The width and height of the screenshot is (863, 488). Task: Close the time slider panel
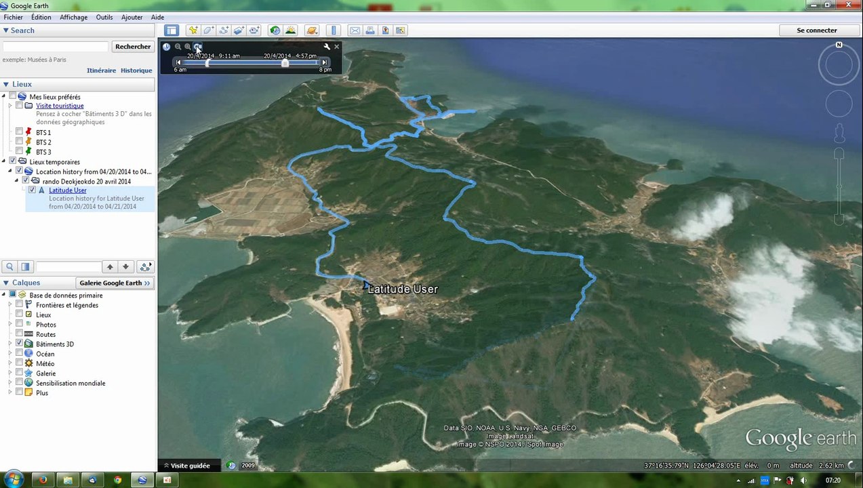tap(336, 47)
